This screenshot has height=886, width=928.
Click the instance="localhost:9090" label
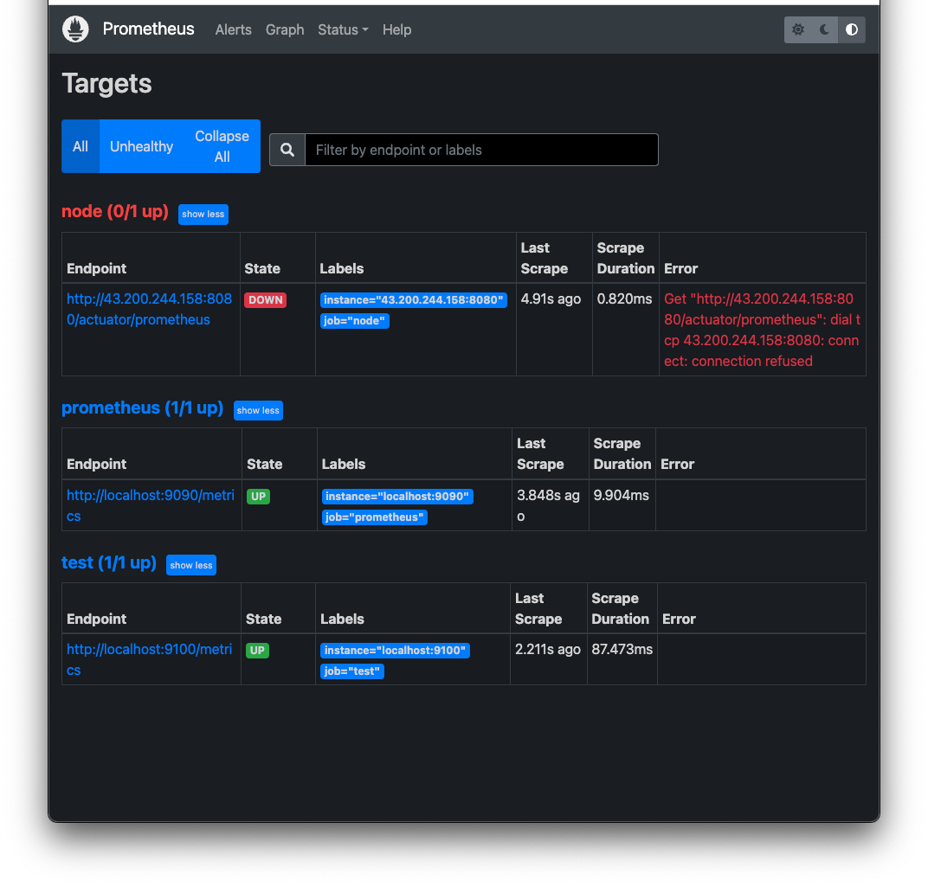[x=397, y=497]
